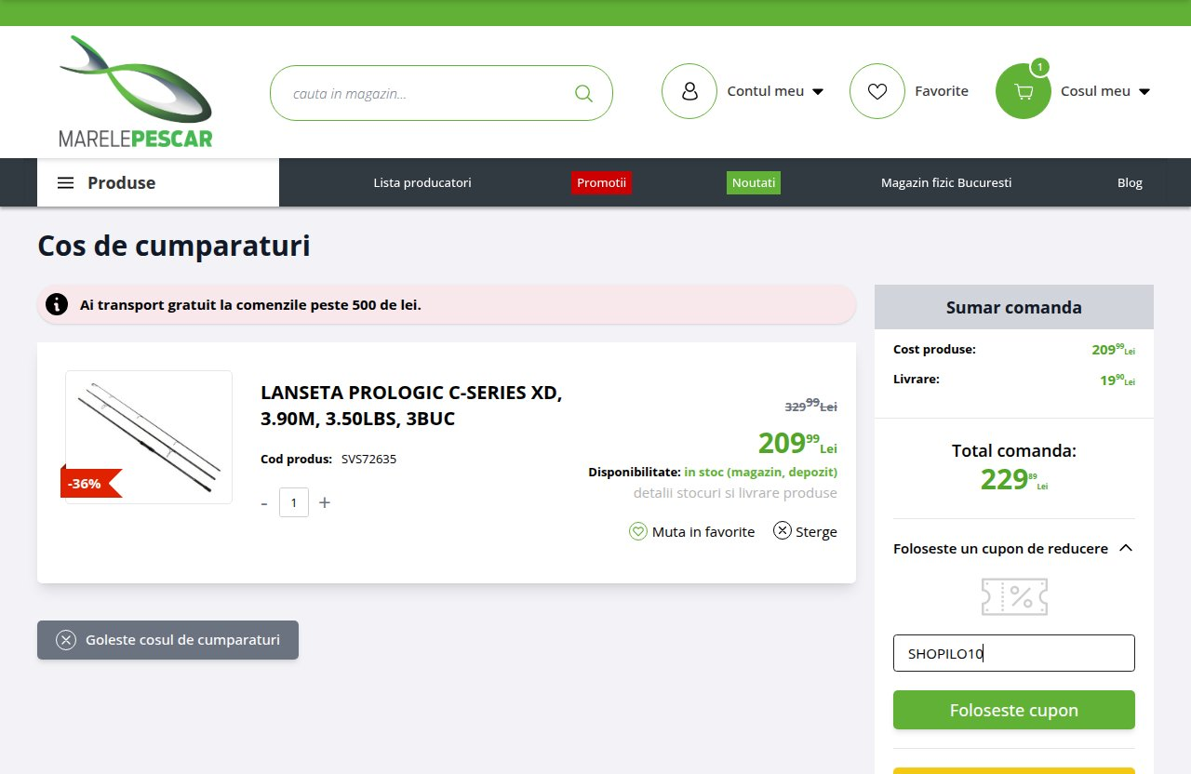Click Goleste cosul de cumparaturi button
1191x774 pixels.
pos(167,640)
